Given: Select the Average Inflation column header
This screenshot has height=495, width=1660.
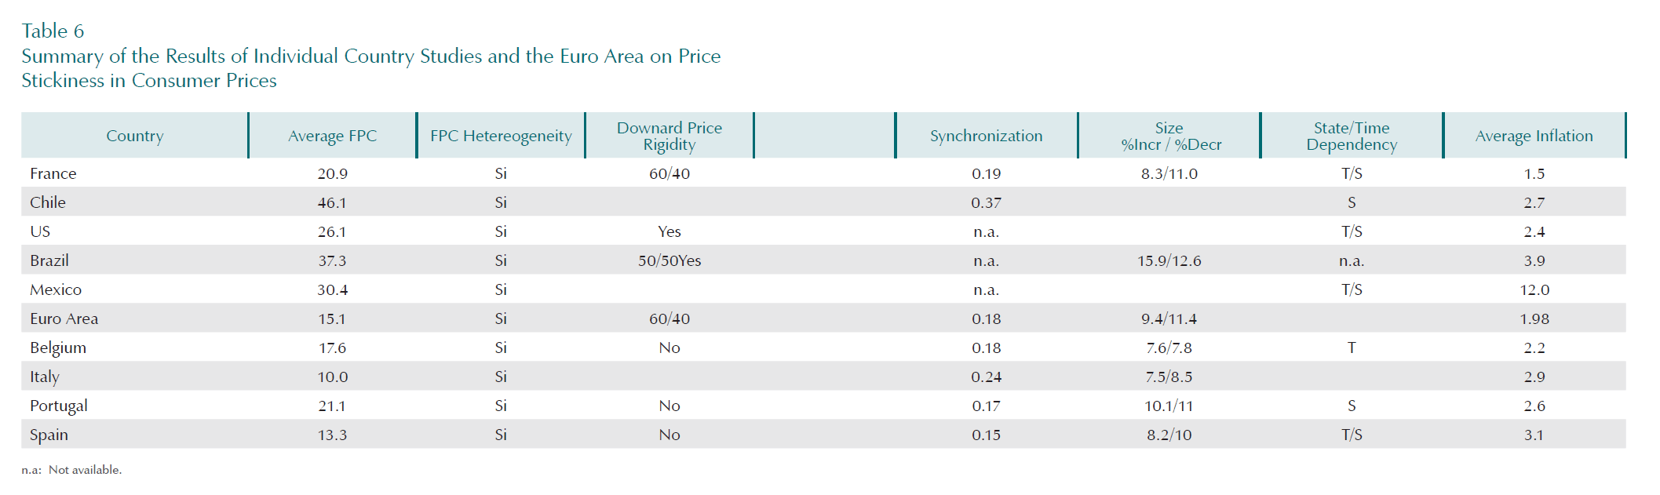Looking at the screenshot, I should click(x=1534, y=136).
